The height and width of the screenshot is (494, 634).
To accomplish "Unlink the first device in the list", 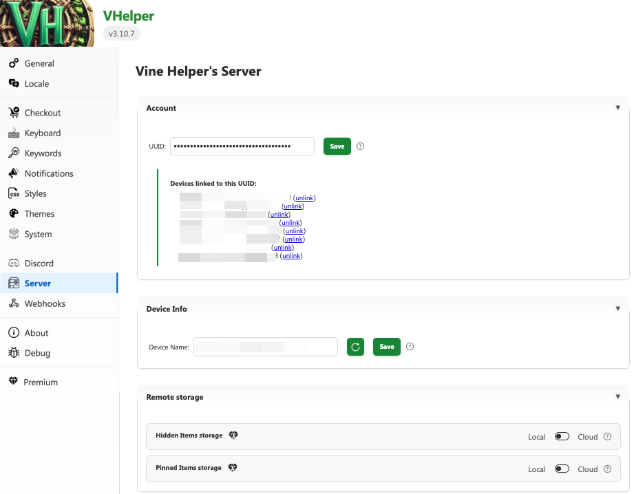I will pyautogui.click(x=304, y=198).
